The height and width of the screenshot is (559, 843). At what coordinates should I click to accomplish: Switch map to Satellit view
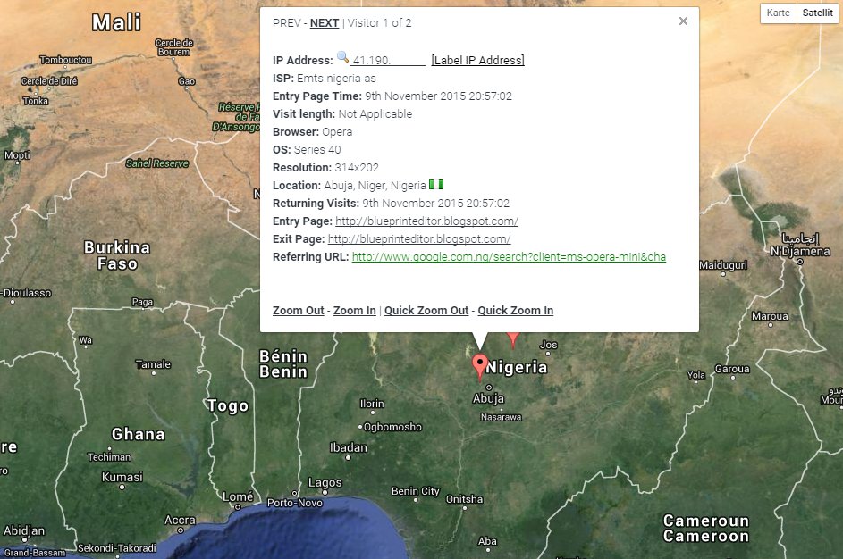coord(817,13)
